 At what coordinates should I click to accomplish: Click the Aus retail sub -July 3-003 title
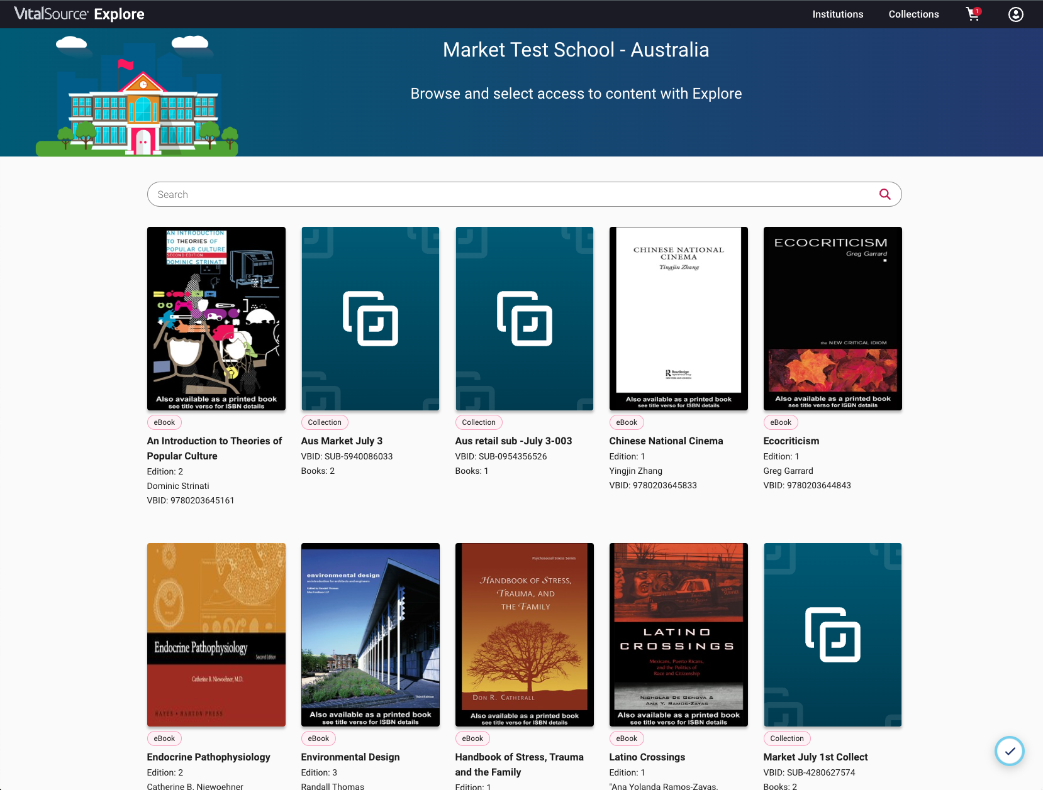[513, 441]
